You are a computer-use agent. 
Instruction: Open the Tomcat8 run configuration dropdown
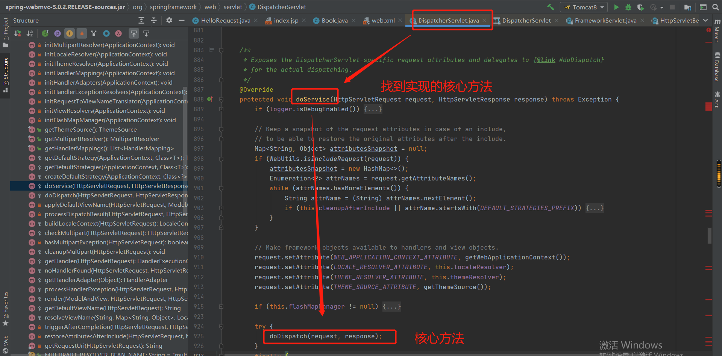(x=584, y=7)
